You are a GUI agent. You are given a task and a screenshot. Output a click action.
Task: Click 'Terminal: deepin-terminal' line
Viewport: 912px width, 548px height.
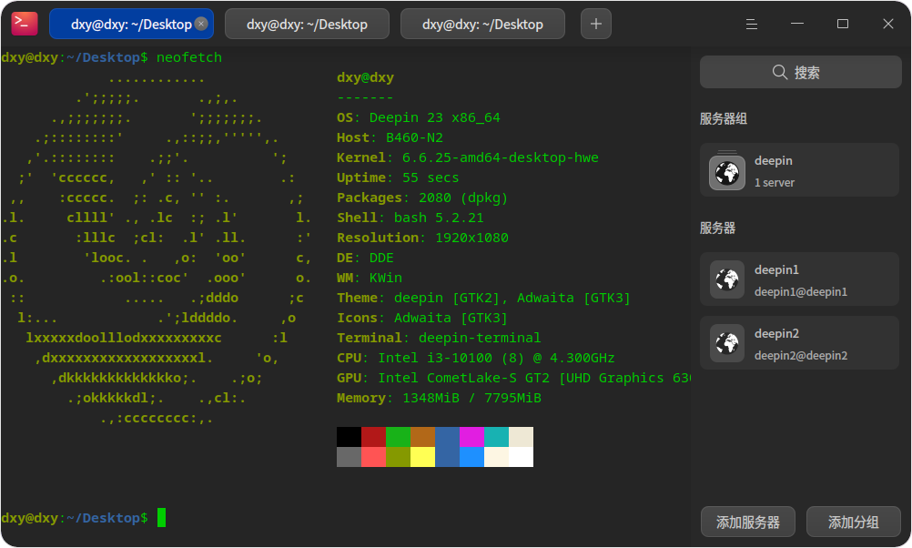[439, 338]
